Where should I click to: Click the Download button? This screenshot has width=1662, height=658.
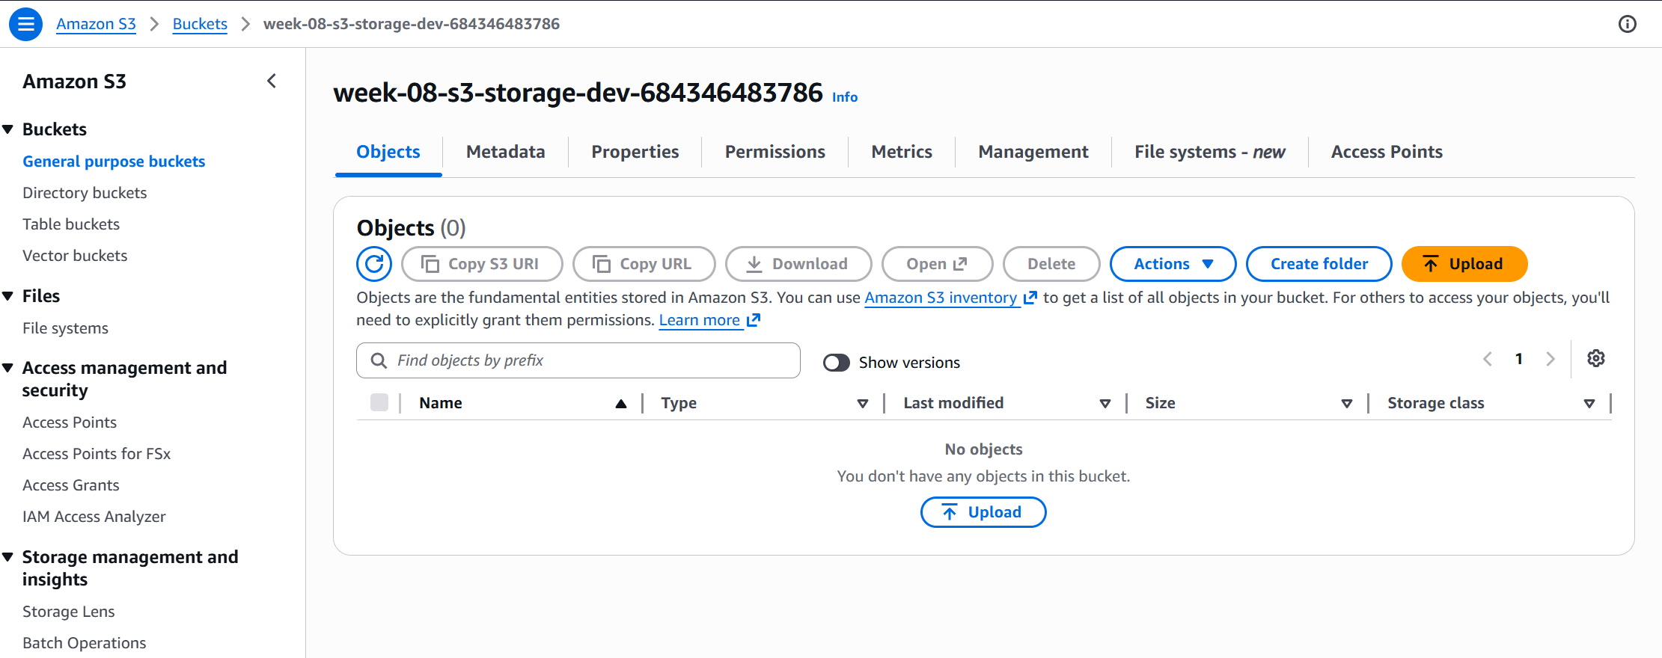point(798,264)
